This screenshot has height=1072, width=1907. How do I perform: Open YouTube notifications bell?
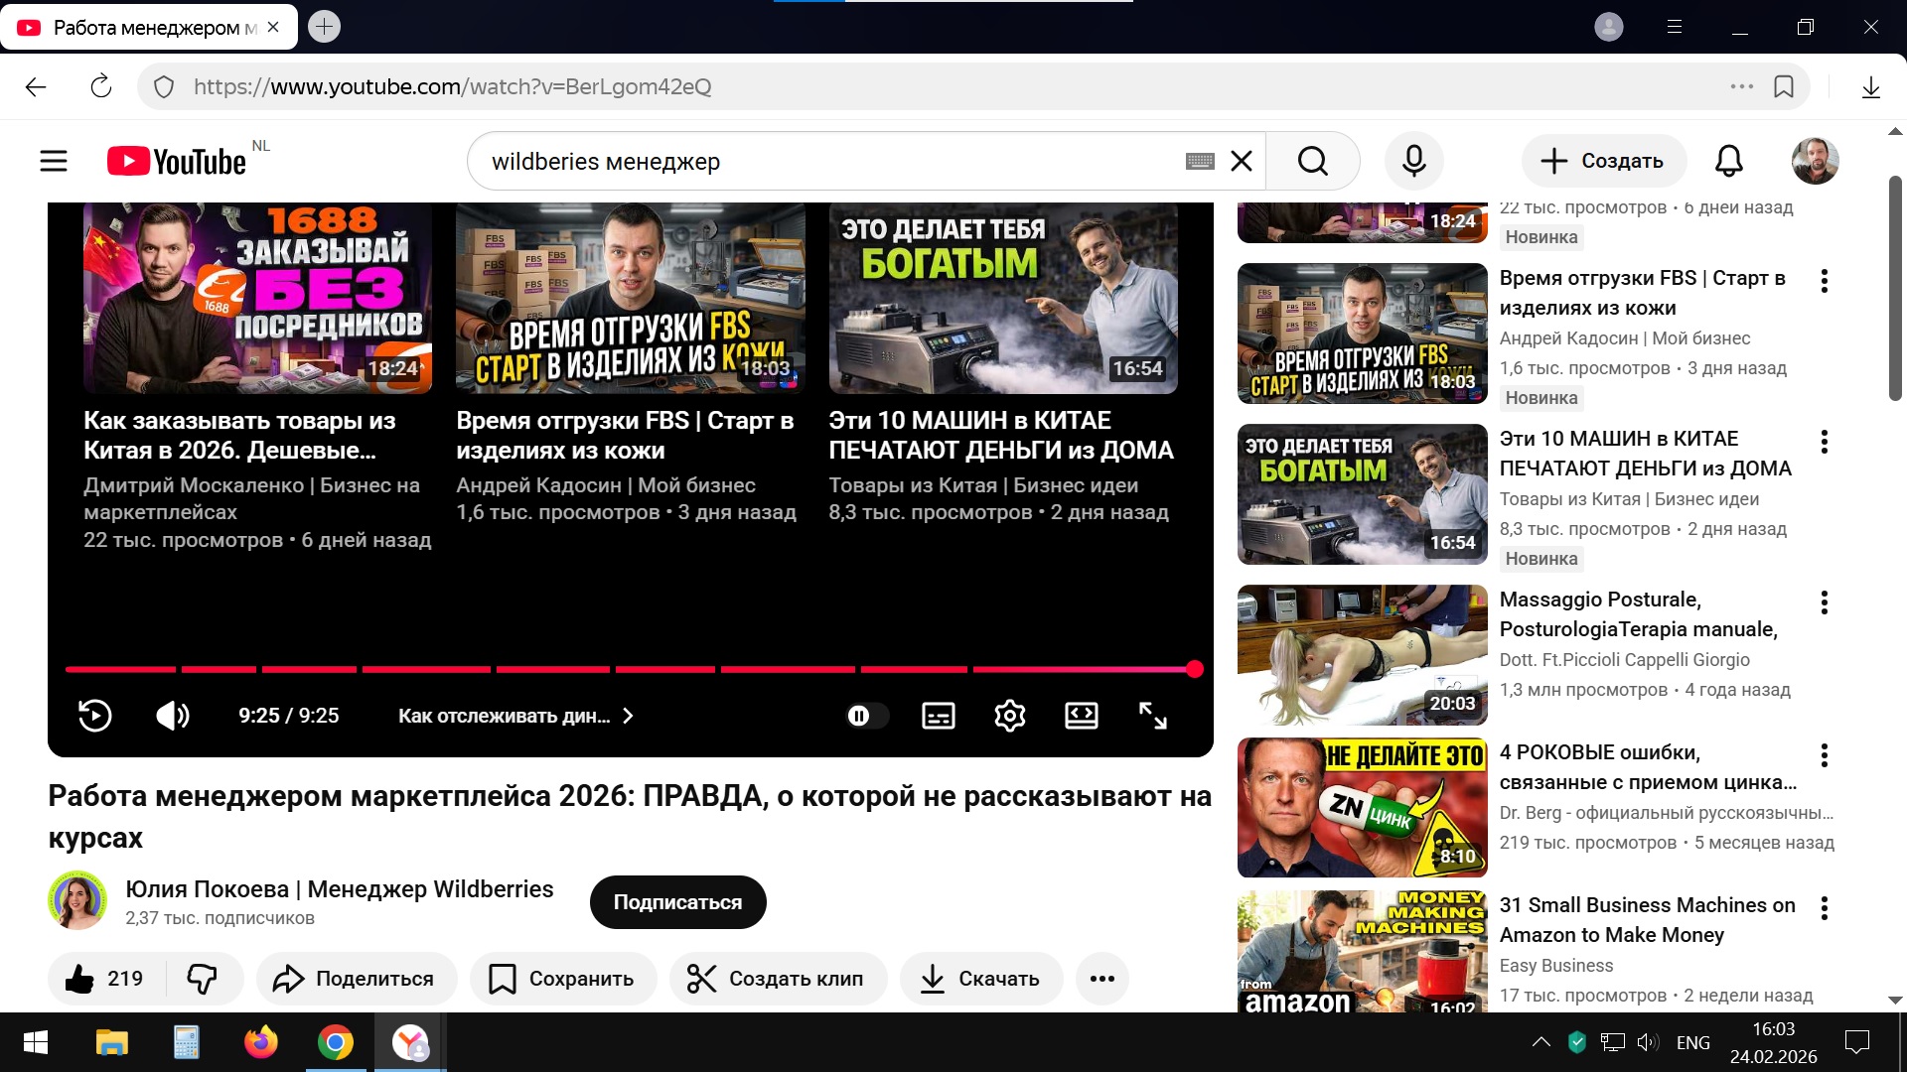coord(1728,161)
